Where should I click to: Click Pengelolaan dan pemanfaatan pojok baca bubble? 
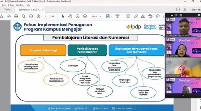click(x=114, y=67)
